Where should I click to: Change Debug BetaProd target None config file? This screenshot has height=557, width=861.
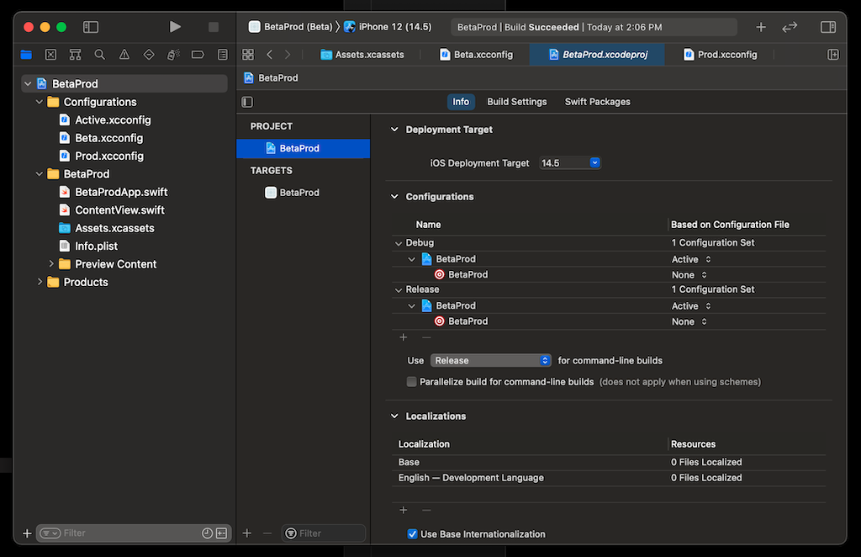tap(689, 274)
